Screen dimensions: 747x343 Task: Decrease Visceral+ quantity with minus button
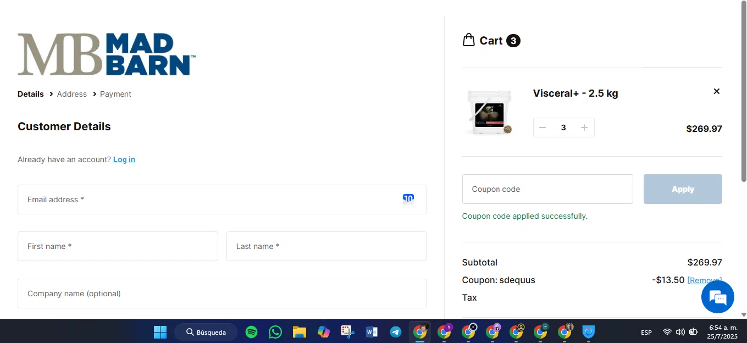pos(543,128)
